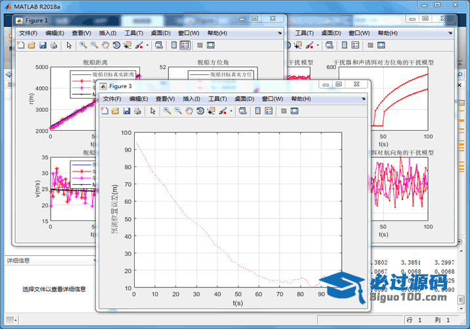Click the 3.3851 value in command window
Screen dimensions: 470x329
pos(411,263)
